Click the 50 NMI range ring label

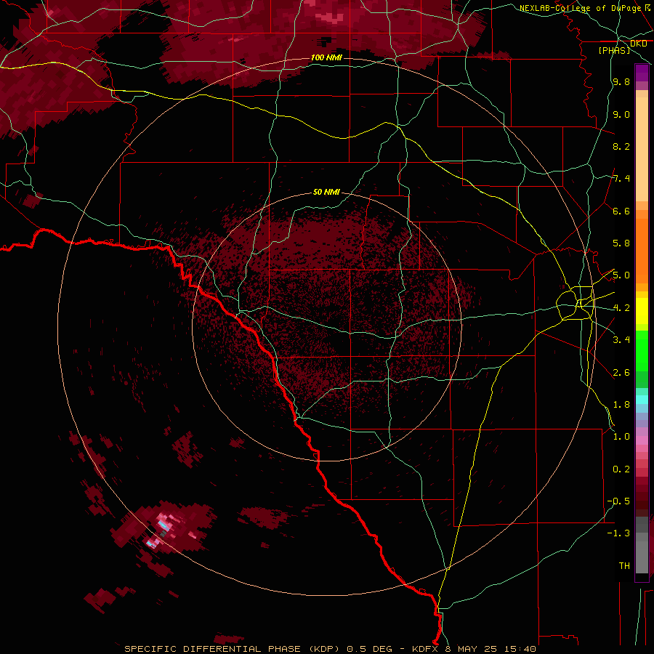tap(326, 192)
